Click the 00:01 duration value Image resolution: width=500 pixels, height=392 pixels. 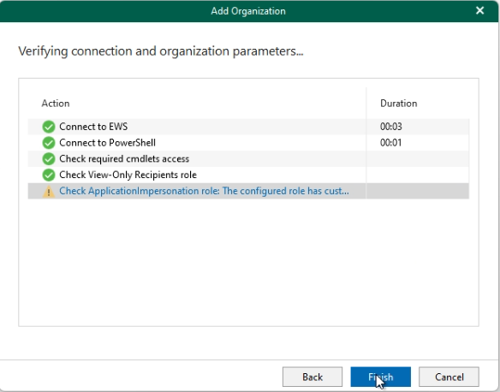coord(391,142)
